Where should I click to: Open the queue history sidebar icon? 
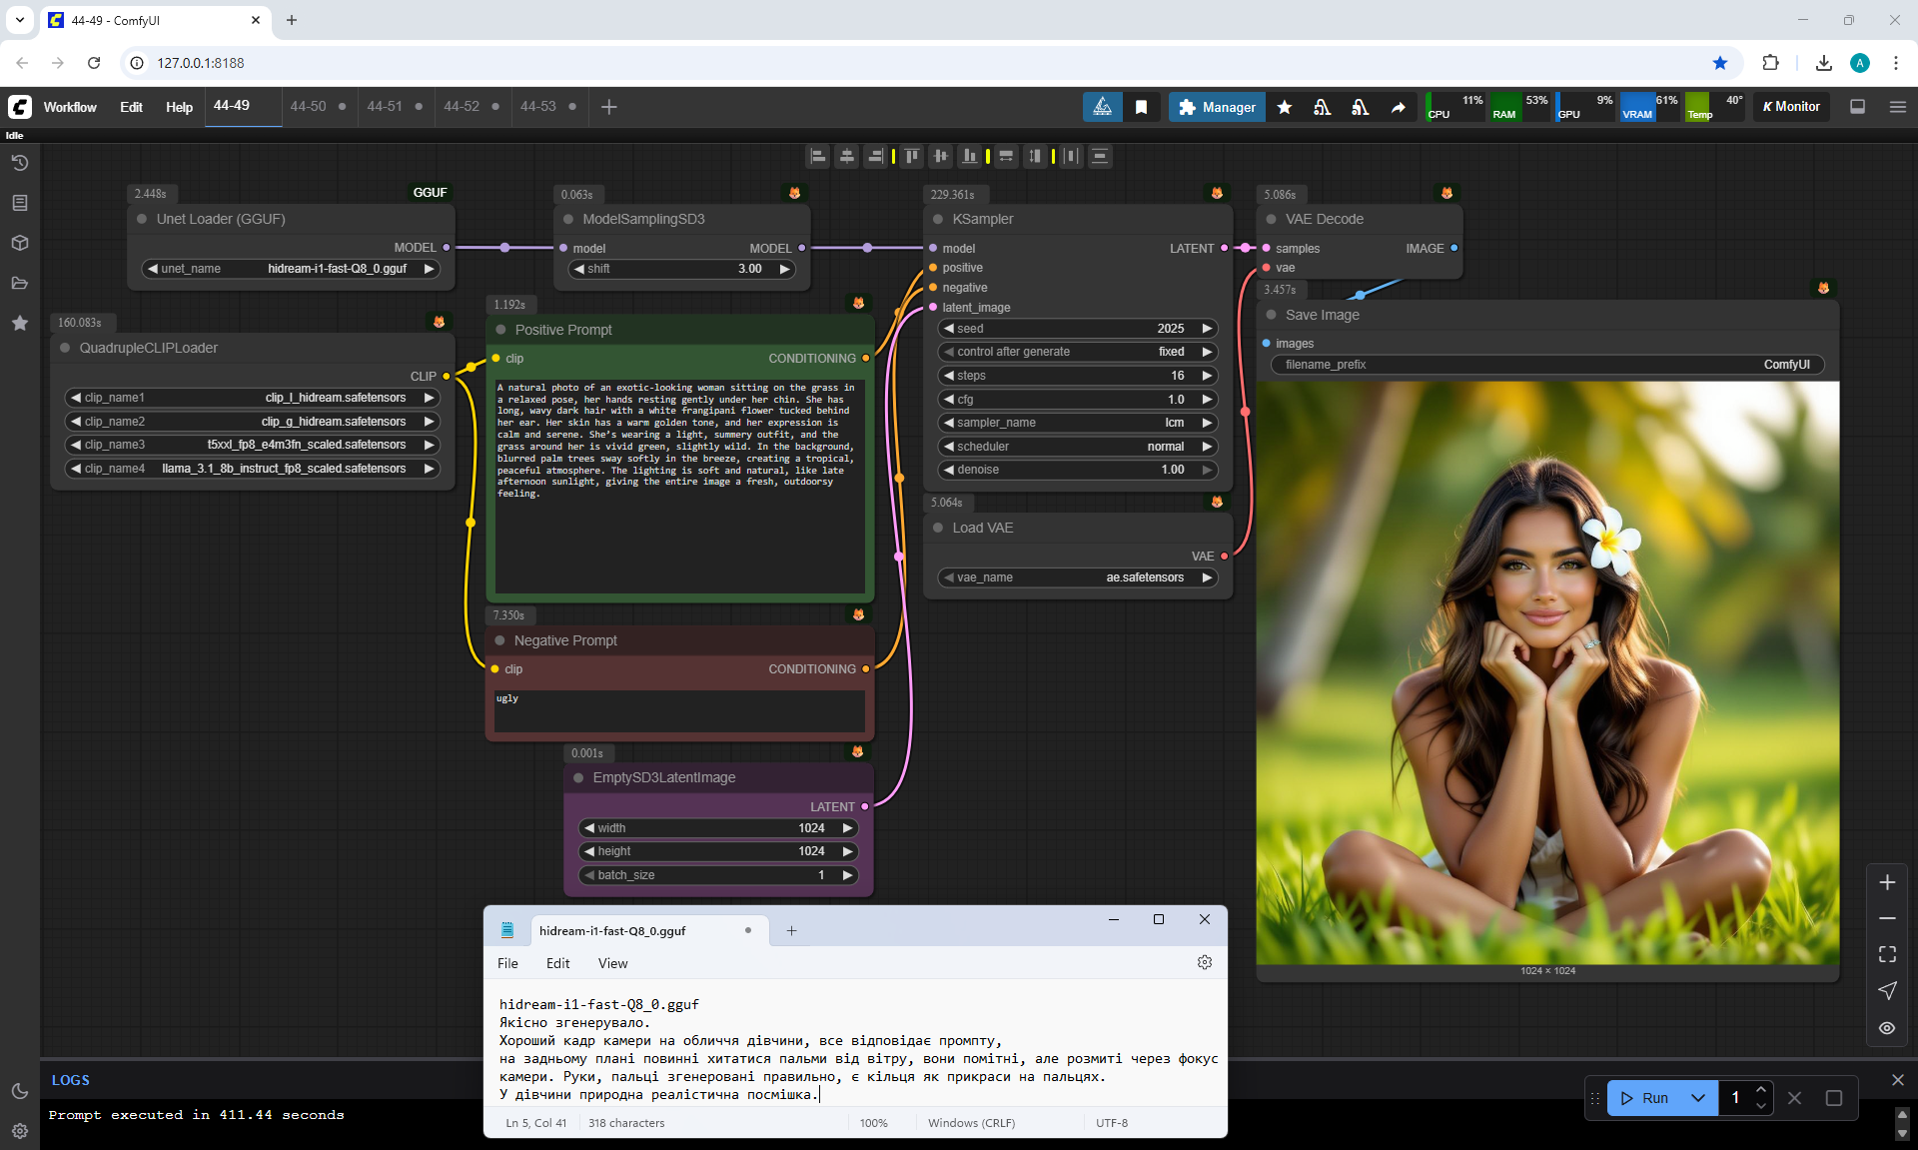[19, 163]
